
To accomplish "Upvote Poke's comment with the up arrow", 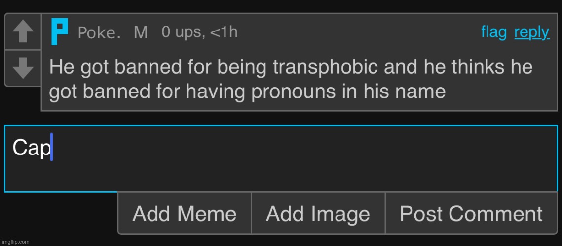I will [x=23, y=32].
